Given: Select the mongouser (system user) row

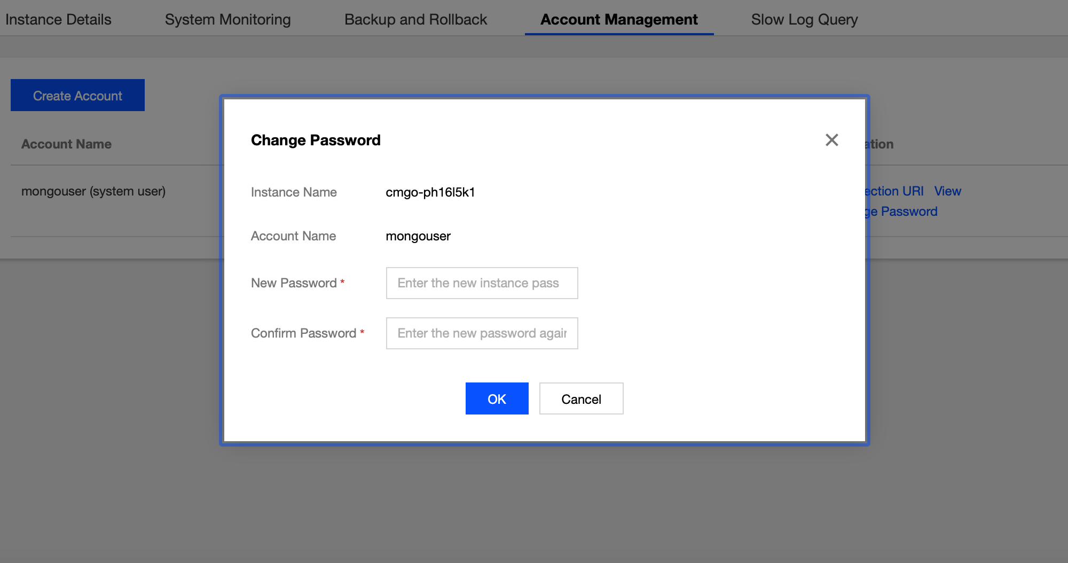Looking at the screenshot, I should click(93, 191).
